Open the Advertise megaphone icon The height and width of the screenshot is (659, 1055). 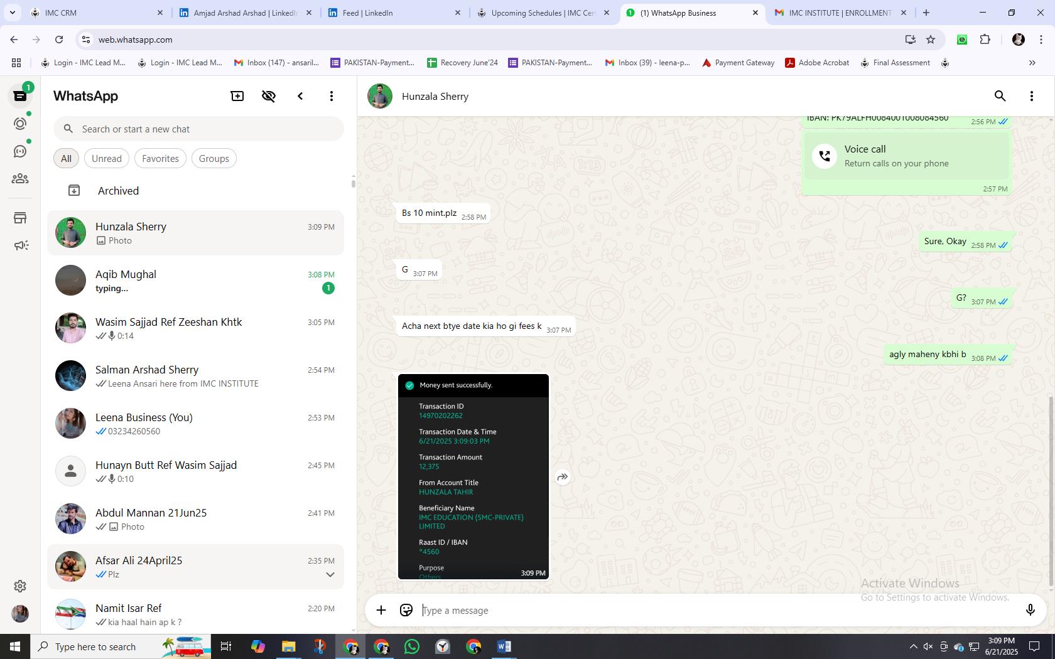(x=20, y=245)
